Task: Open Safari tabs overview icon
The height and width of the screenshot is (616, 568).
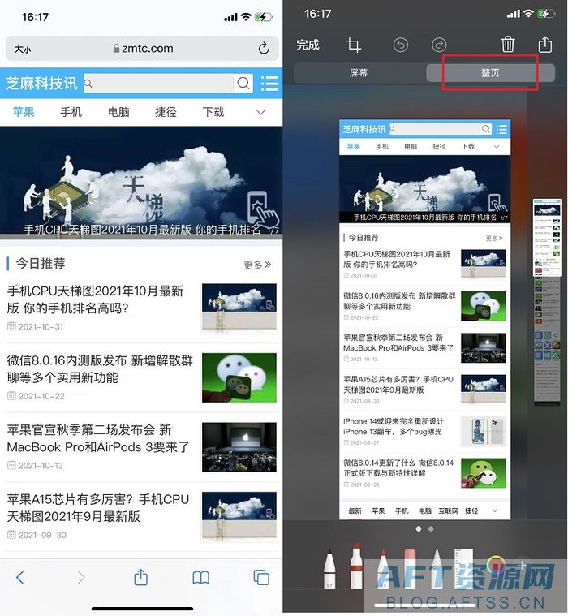Action: pyautogui.click(x=261, y=577)
